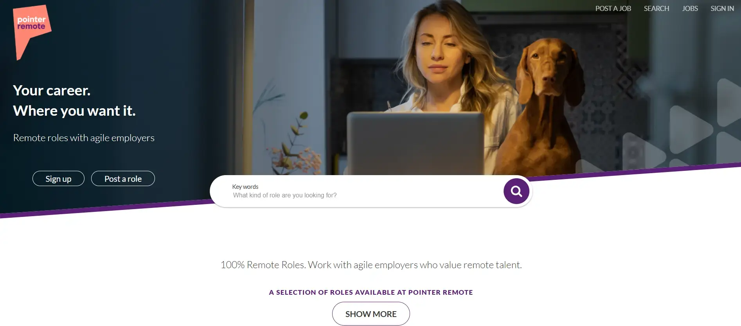Screen dimensions: 741x326
Task: Click the SHOW MORE button
Action: pyautogui.click(x=371, y=314)
